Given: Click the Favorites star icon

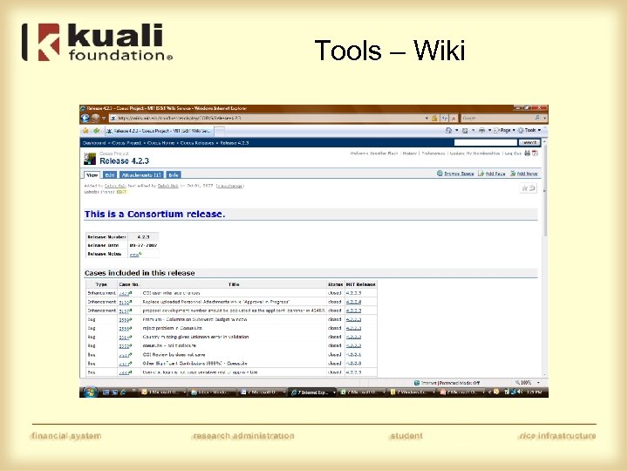Looking at the screenshot, I should coord(85,131).
